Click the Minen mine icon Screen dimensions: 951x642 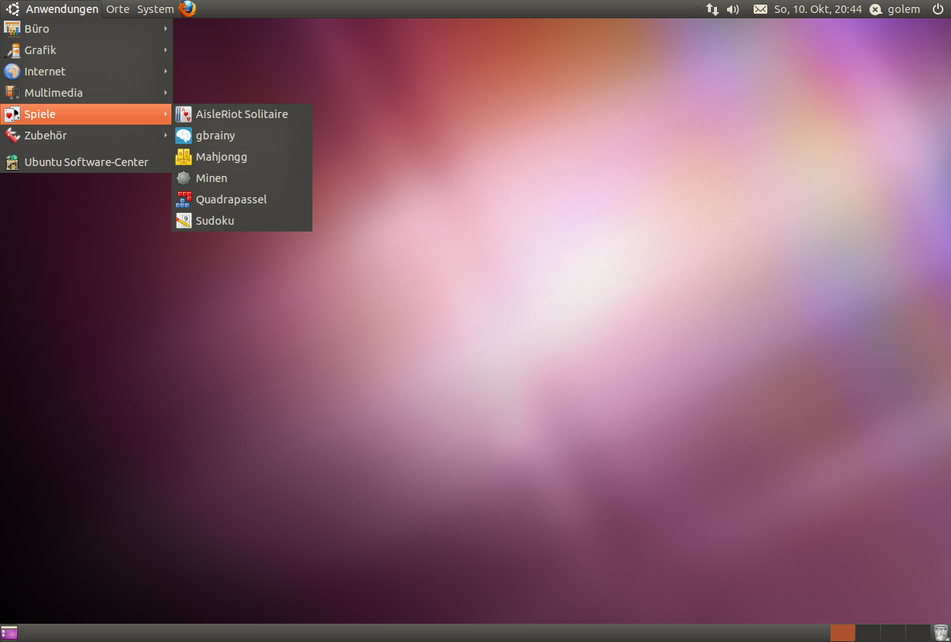coord(184,178)
